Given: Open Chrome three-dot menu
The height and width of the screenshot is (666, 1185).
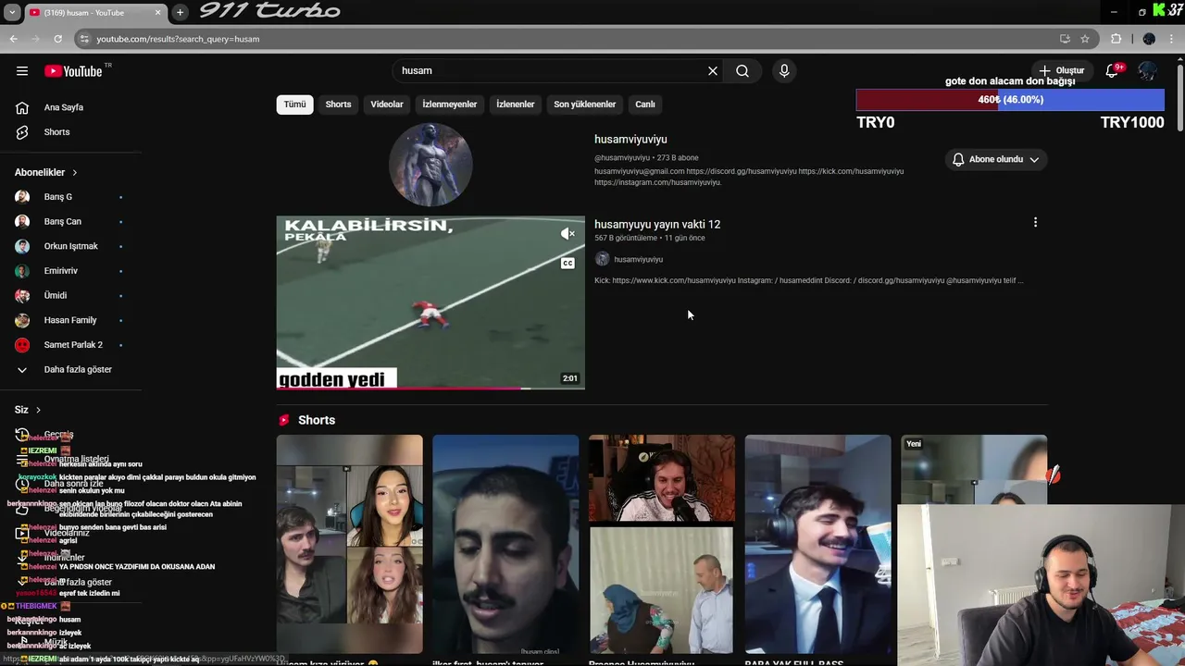Looking at the screenshot, I should tap(1173, 39).
